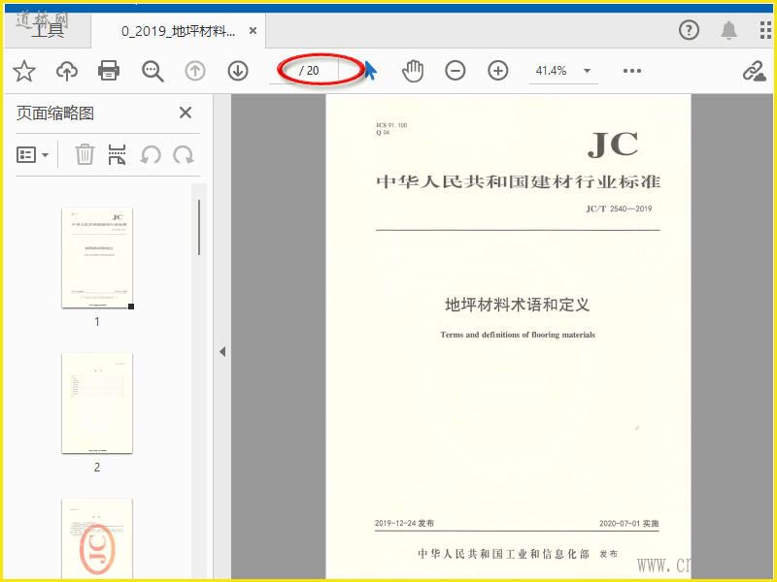Image resolution: width=777 pixels, height=582 pixels.
Task: Click the organize pages scissors icon
Action: 117,154
